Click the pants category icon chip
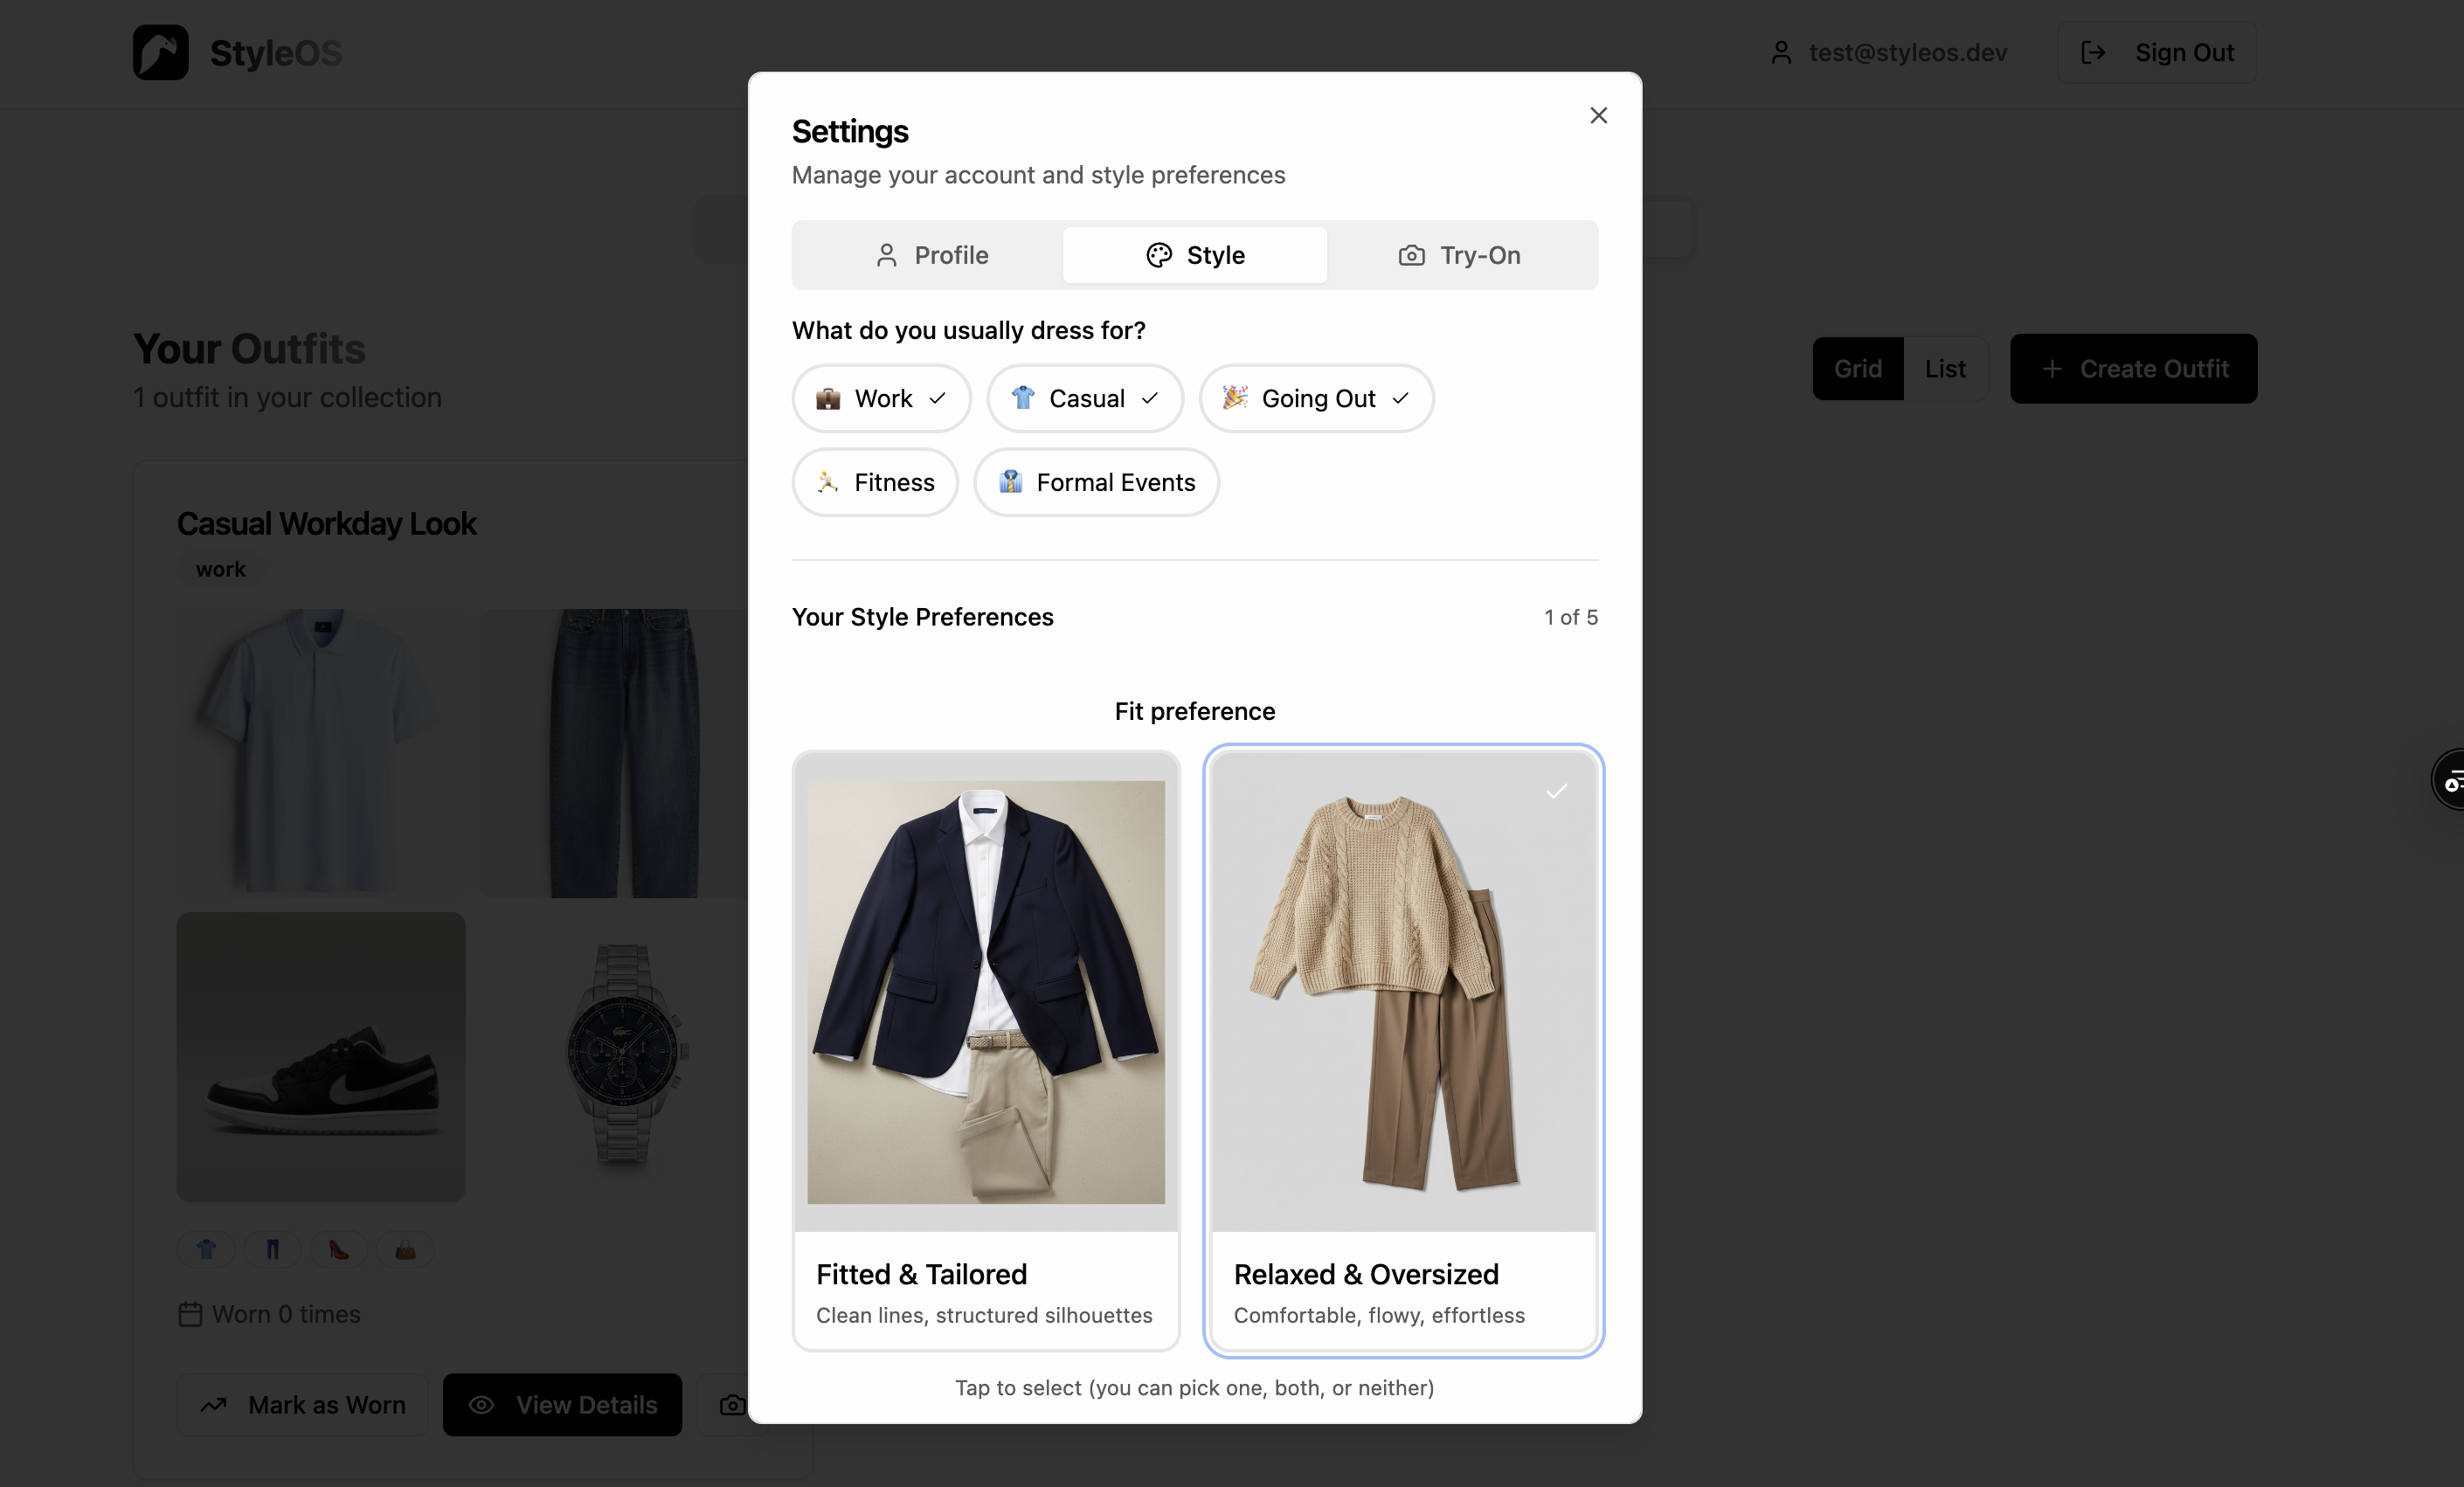The image size is (2464, 1487). pyautogui.click(x=272, y=1249)
